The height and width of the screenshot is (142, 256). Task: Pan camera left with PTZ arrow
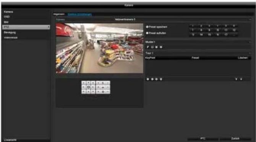(84, 87)
